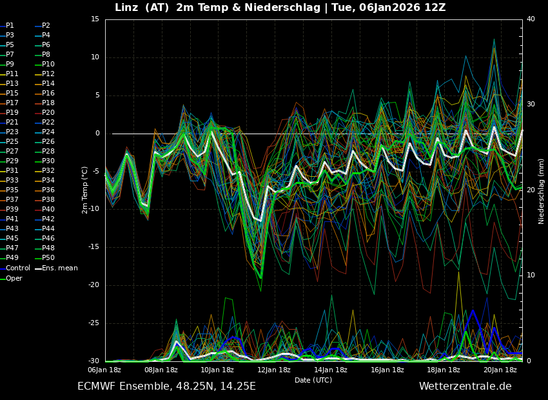The width and height of the screenshot is (548, 400).
Task: Select the Ens. mean legend entry
Action: pos(59,268)
